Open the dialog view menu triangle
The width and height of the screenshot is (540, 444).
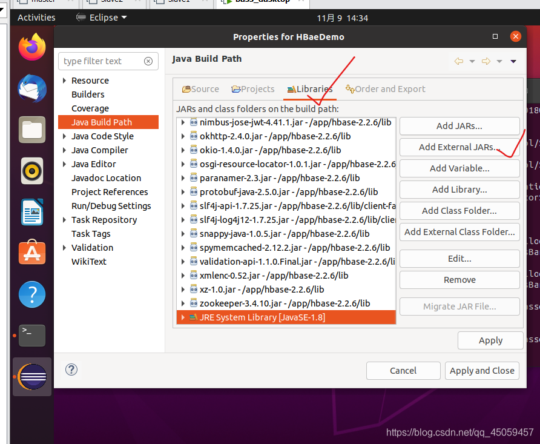(x=513, y=61)
